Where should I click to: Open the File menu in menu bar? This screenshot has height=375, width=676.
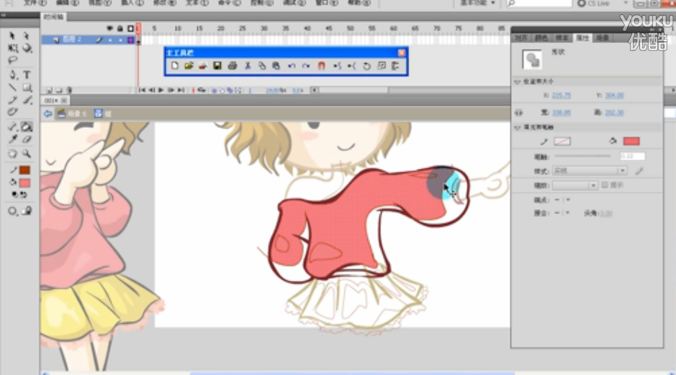click(35, 3)
